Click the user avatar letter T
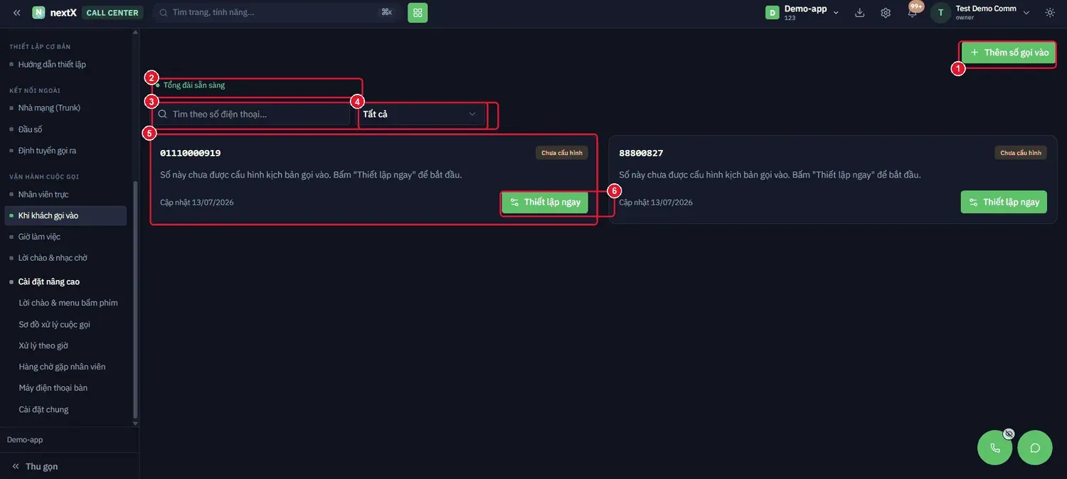1067x479 pixels. click(x=941, y=13)
